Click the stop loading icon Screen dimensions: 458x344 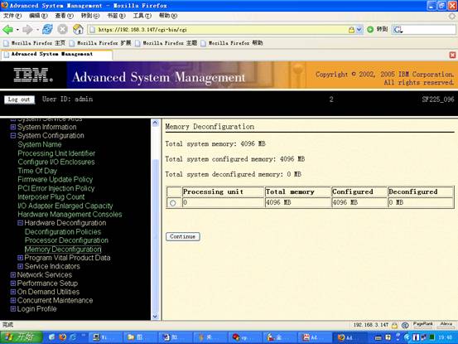[62, 29]
